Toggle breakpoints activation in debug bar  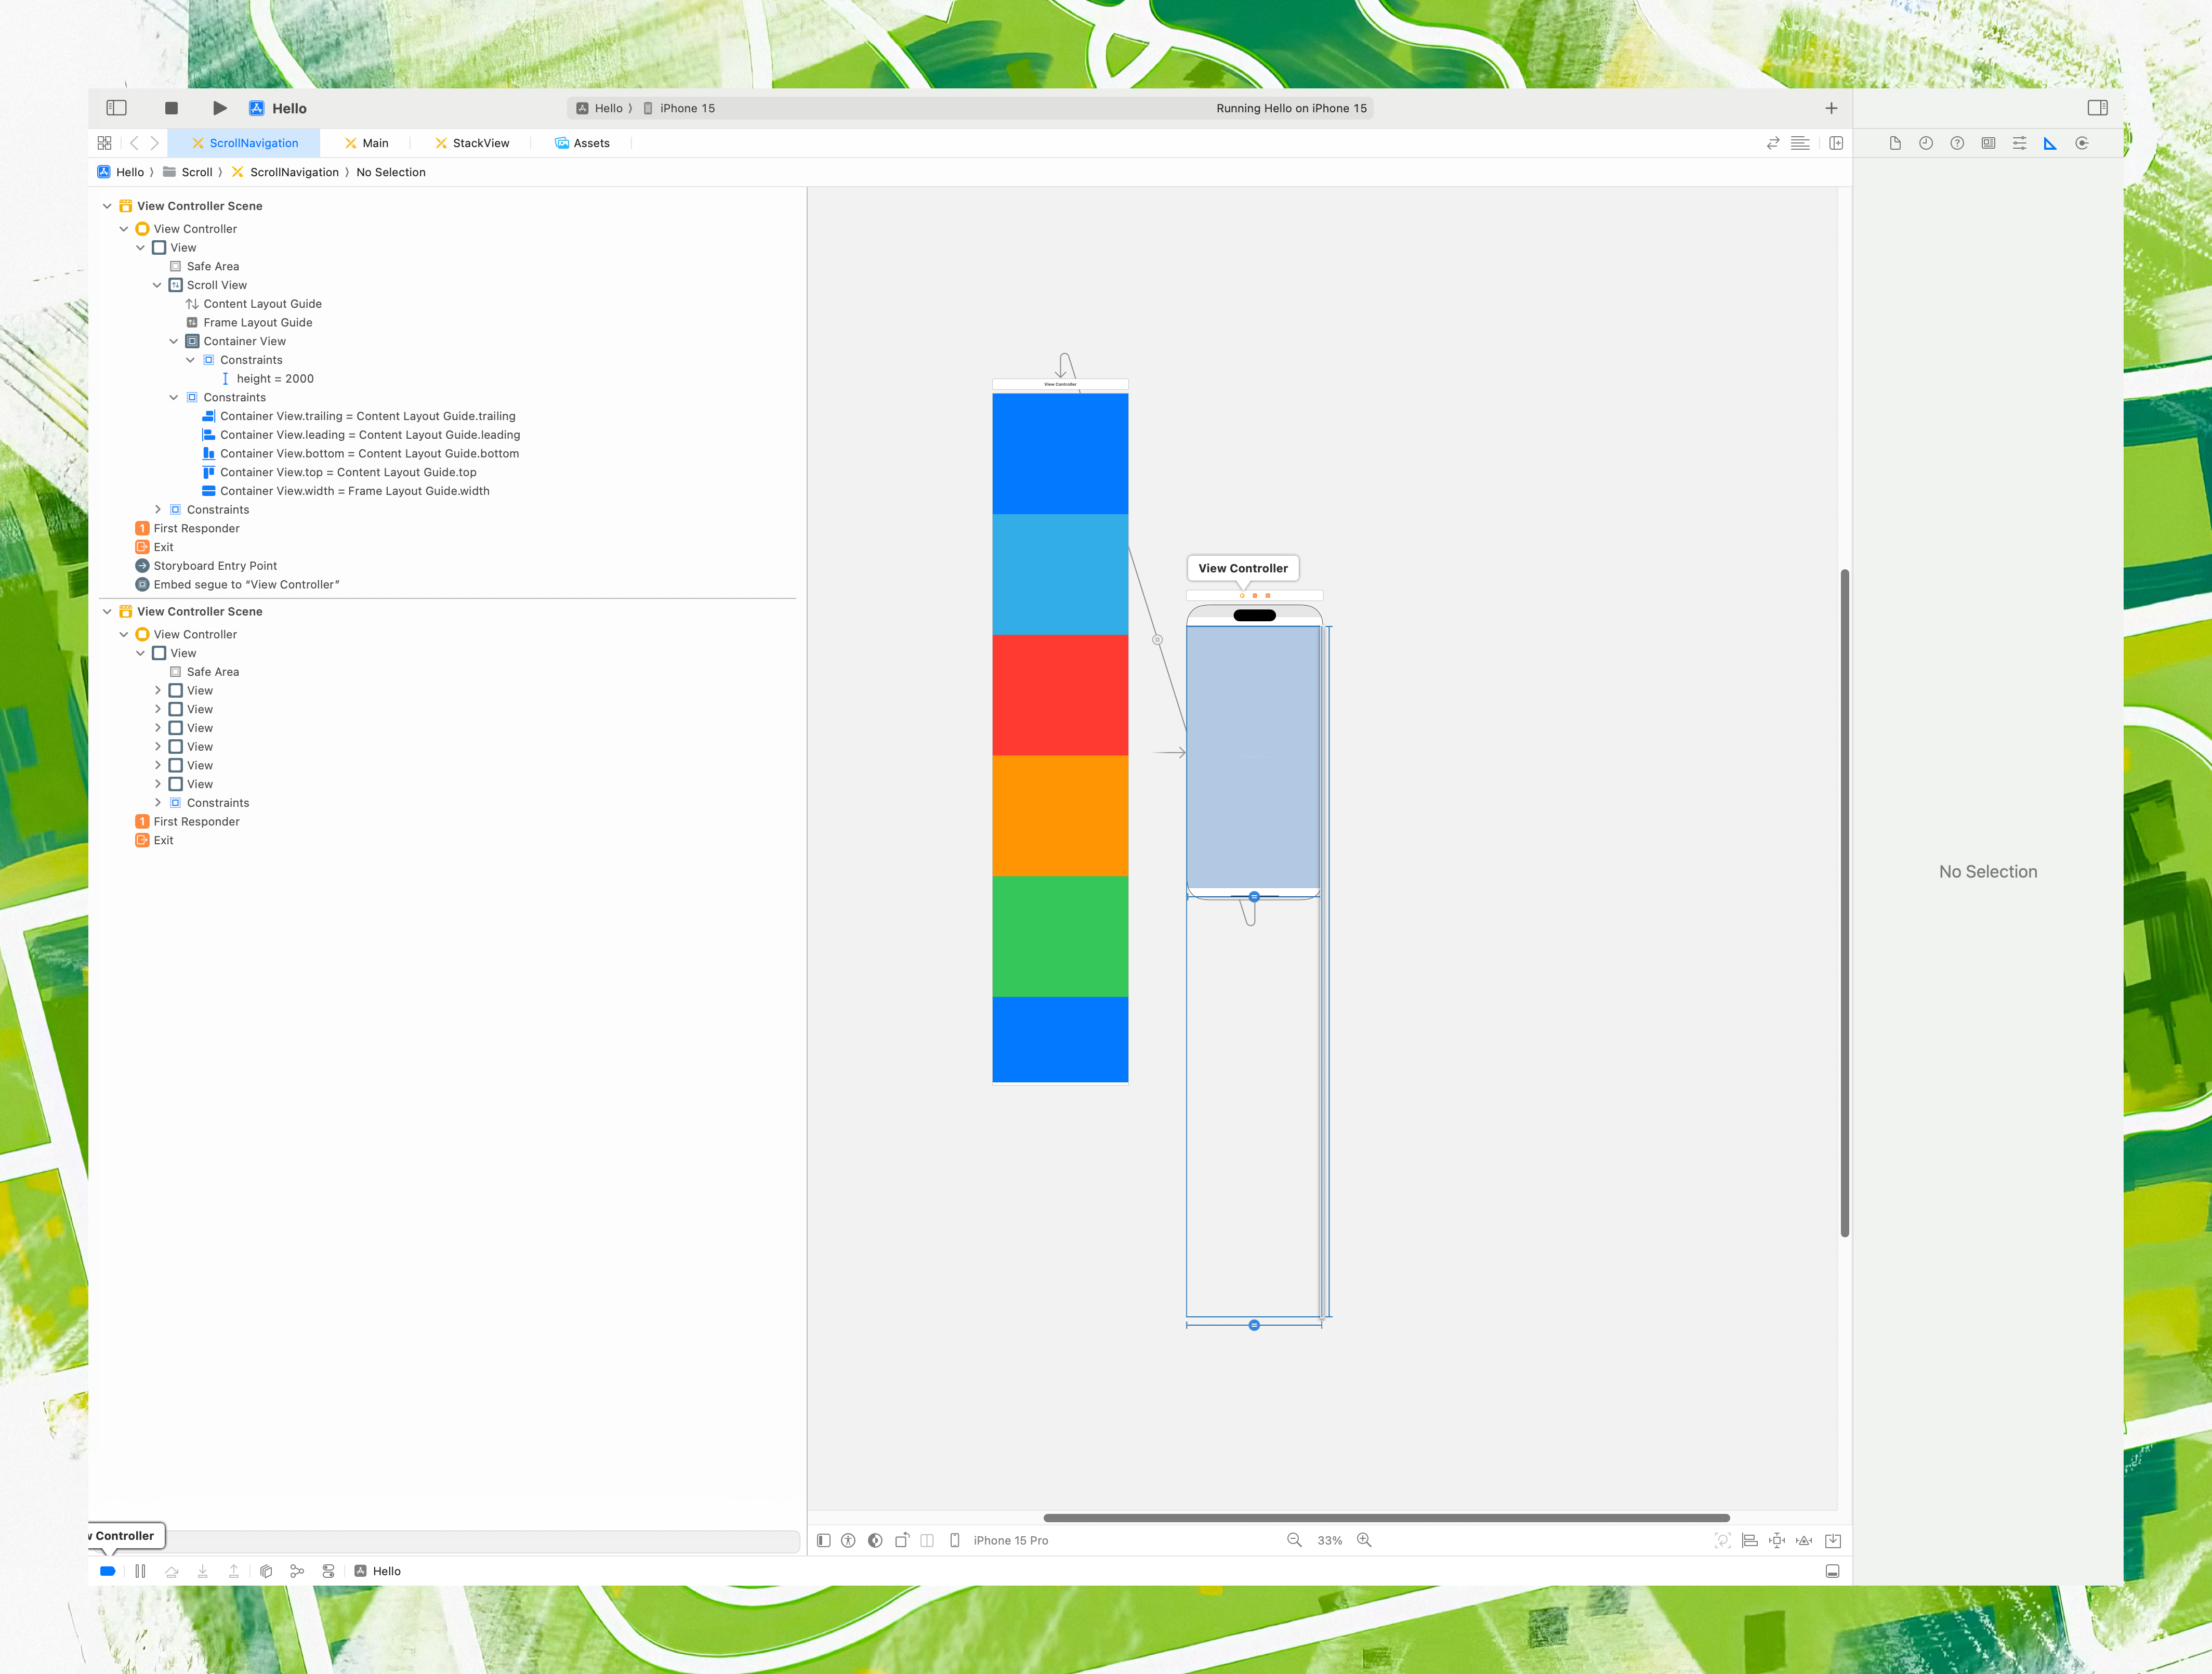coord(107,1571)
